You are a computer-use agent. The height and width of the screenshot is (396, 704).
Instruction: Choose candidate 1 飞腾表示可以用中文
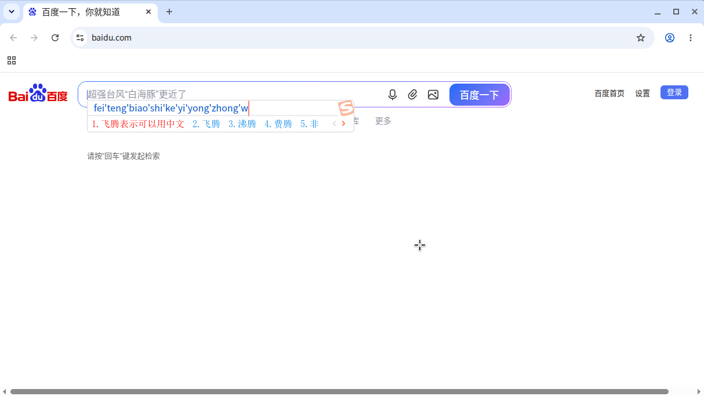click(138, 124)
